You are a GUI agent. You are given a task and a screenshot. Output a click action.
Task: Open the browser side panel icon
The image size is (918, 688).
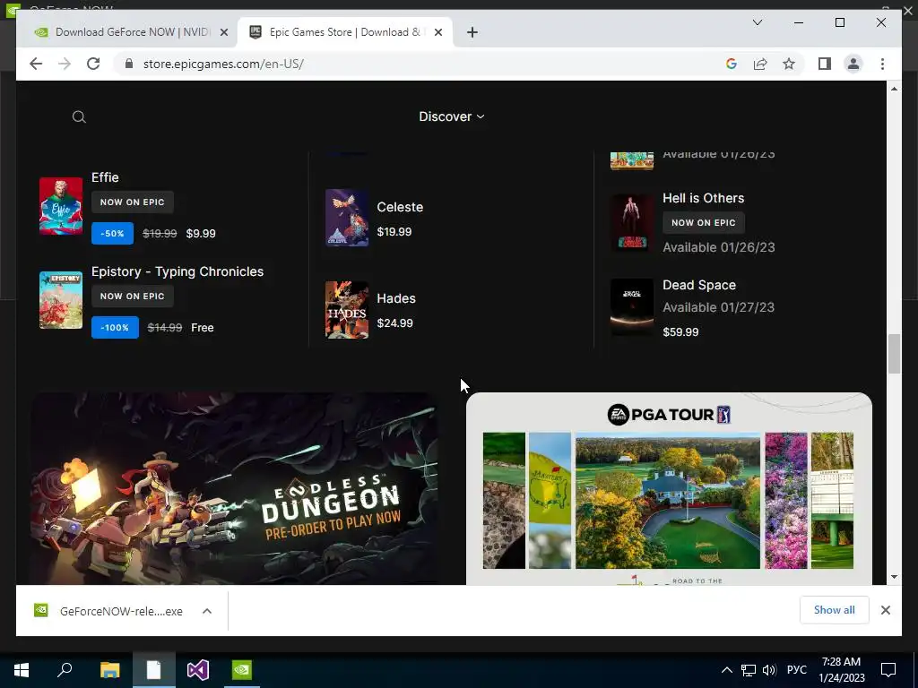825,64
